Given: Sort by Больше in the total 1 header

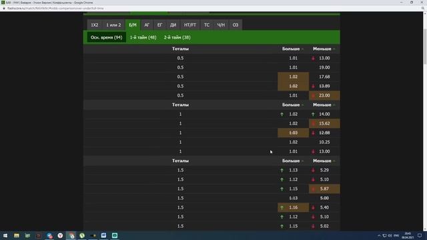Looking at the screenshot, I should pyautogui.click(x=293, y=105).
